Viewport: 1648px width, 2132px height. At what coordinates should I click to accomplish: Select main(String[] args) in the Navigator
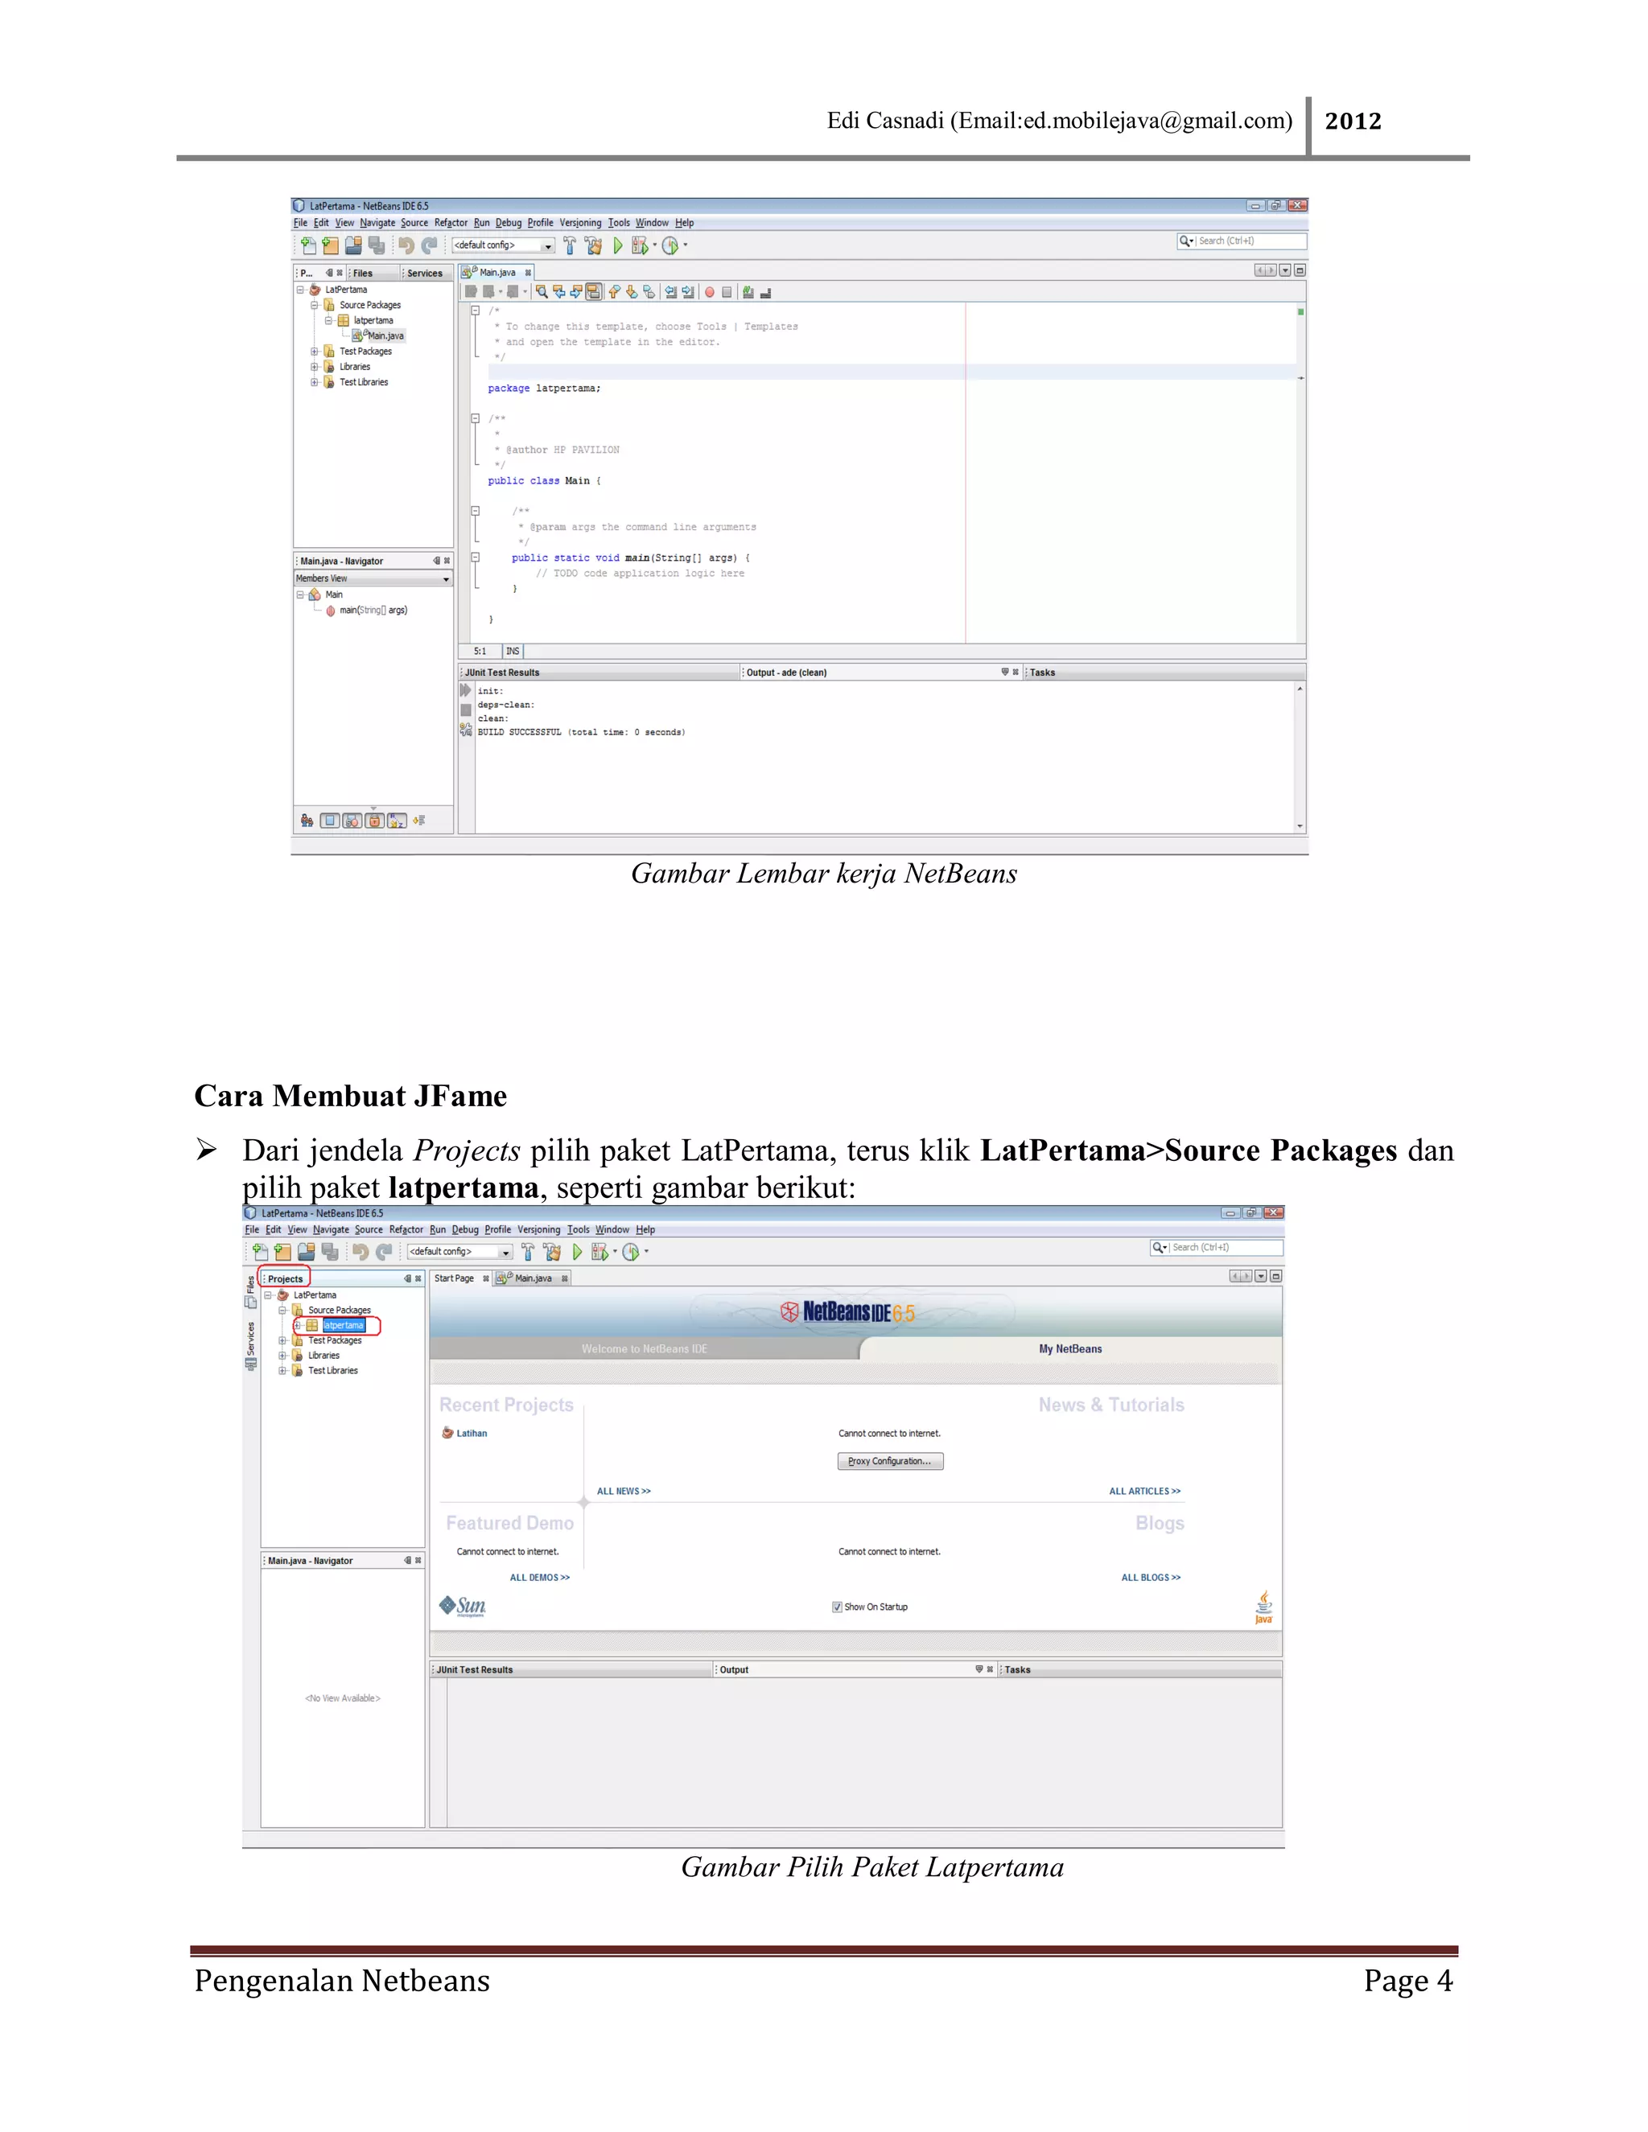point(373,610)
